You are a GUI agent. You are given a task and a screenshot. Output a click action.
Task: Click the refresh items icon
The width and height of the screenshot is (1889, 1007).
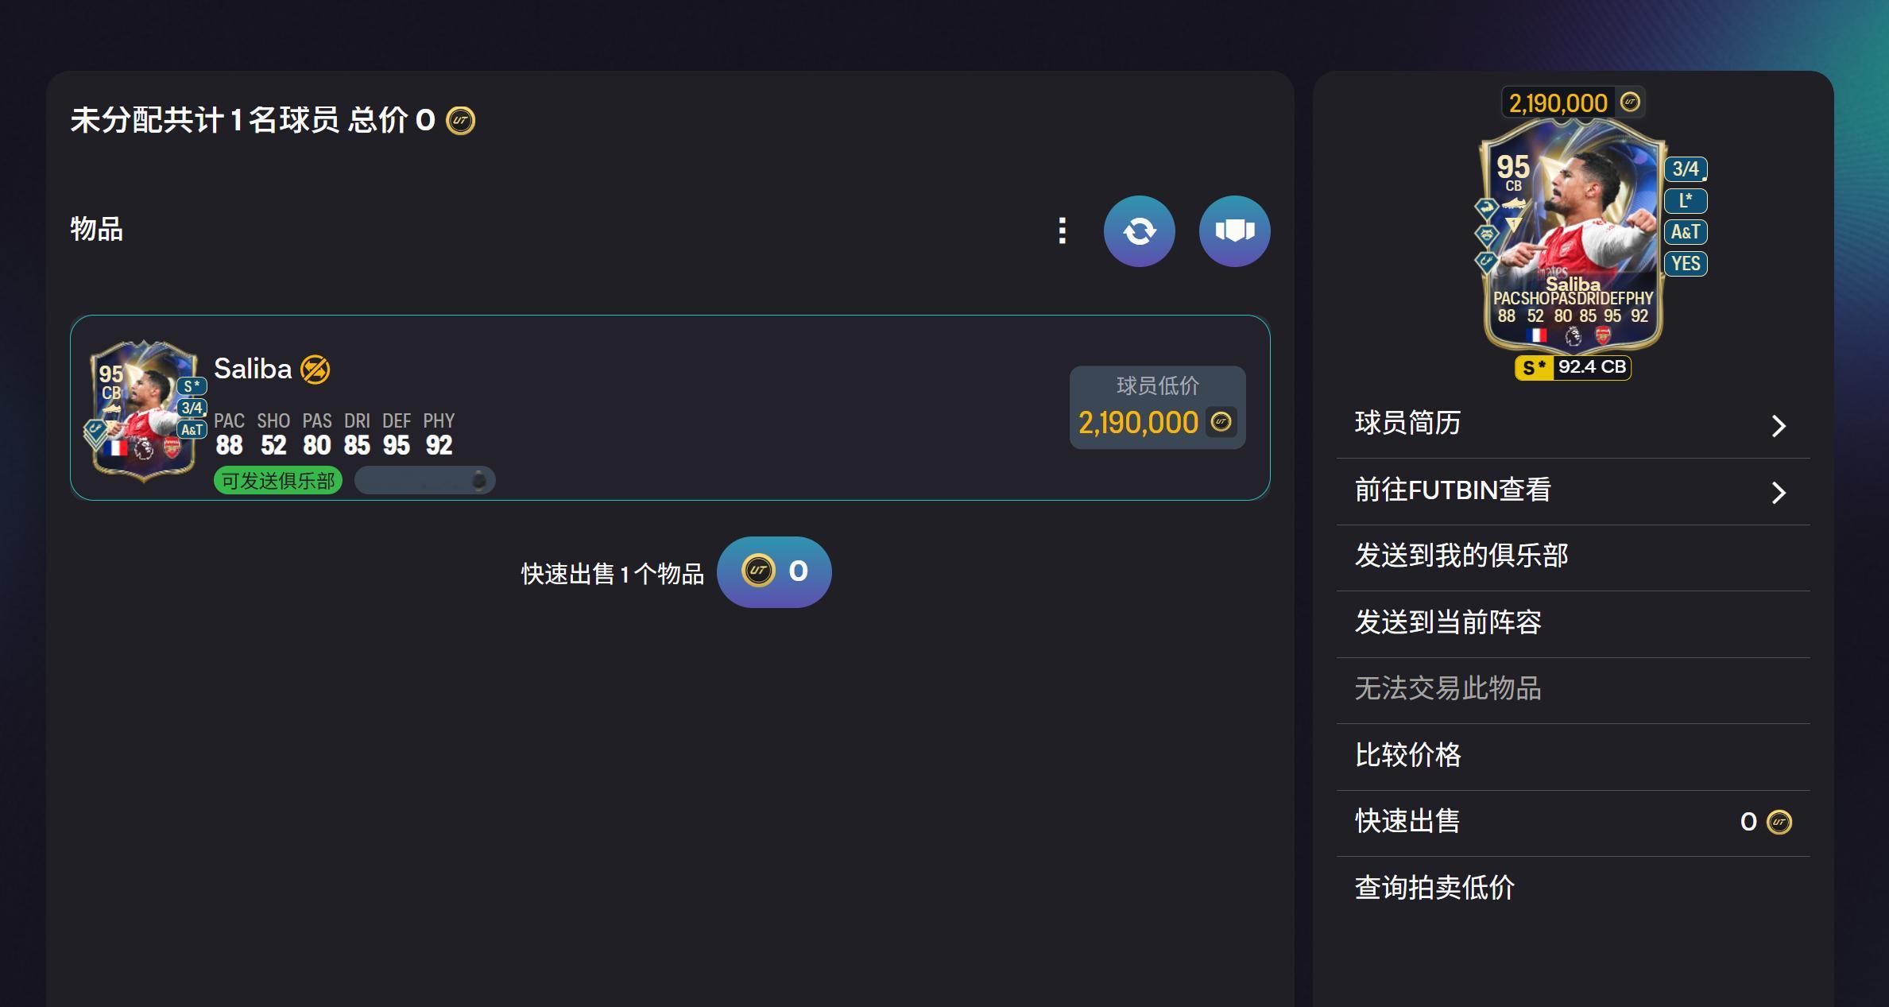point(1140,230)
